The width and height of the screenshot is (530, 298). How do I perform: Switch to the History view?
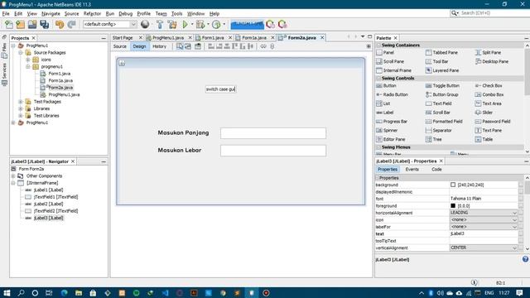(x=159, y=46)
